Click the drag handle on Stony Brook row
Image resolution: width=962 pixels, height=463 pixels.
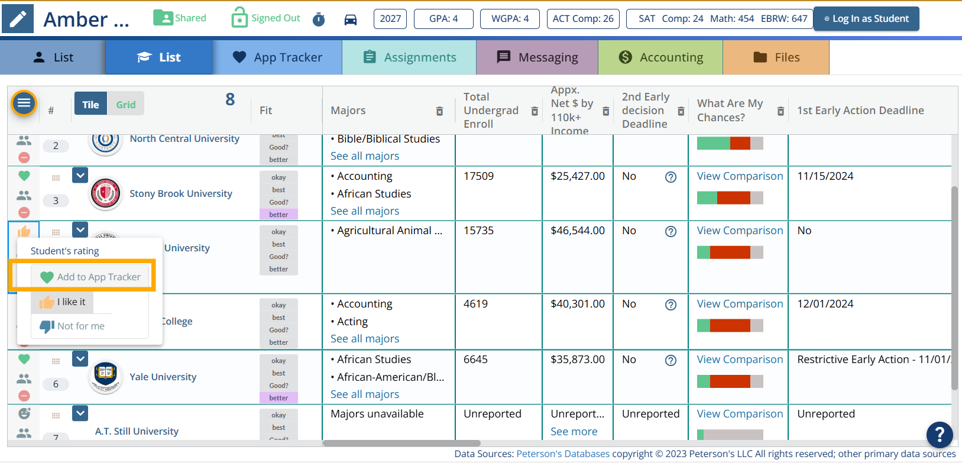click(x=56, y=177)
